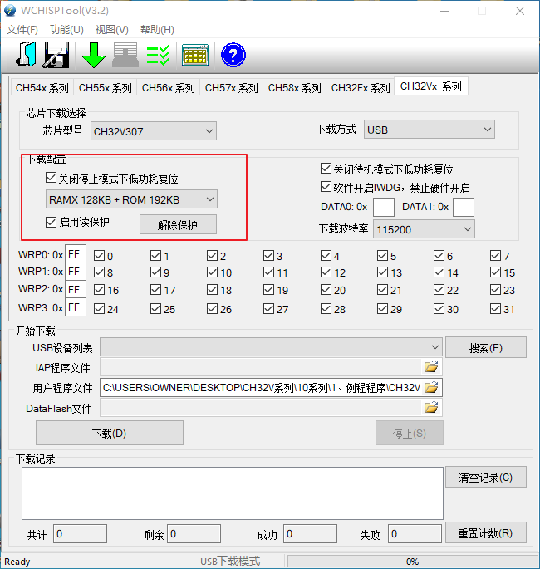Click the USB下载模式 status bar text
This screenshot has height=569, width=540.
[x=230, y=561]
